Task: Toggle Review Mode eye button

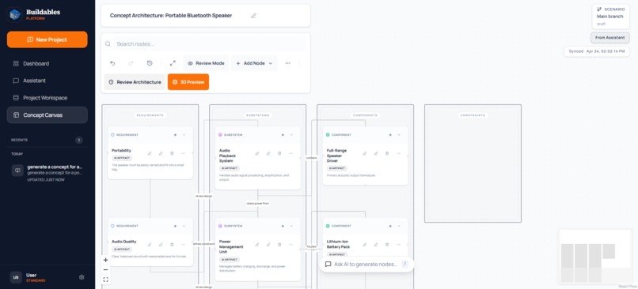Action: click(206, 63)
